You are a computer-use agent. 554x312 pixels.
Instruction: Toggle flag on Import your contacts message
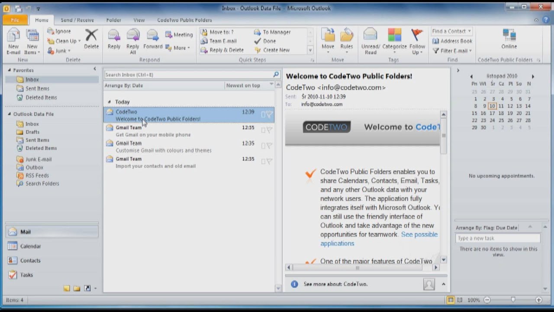pos(269,161)
